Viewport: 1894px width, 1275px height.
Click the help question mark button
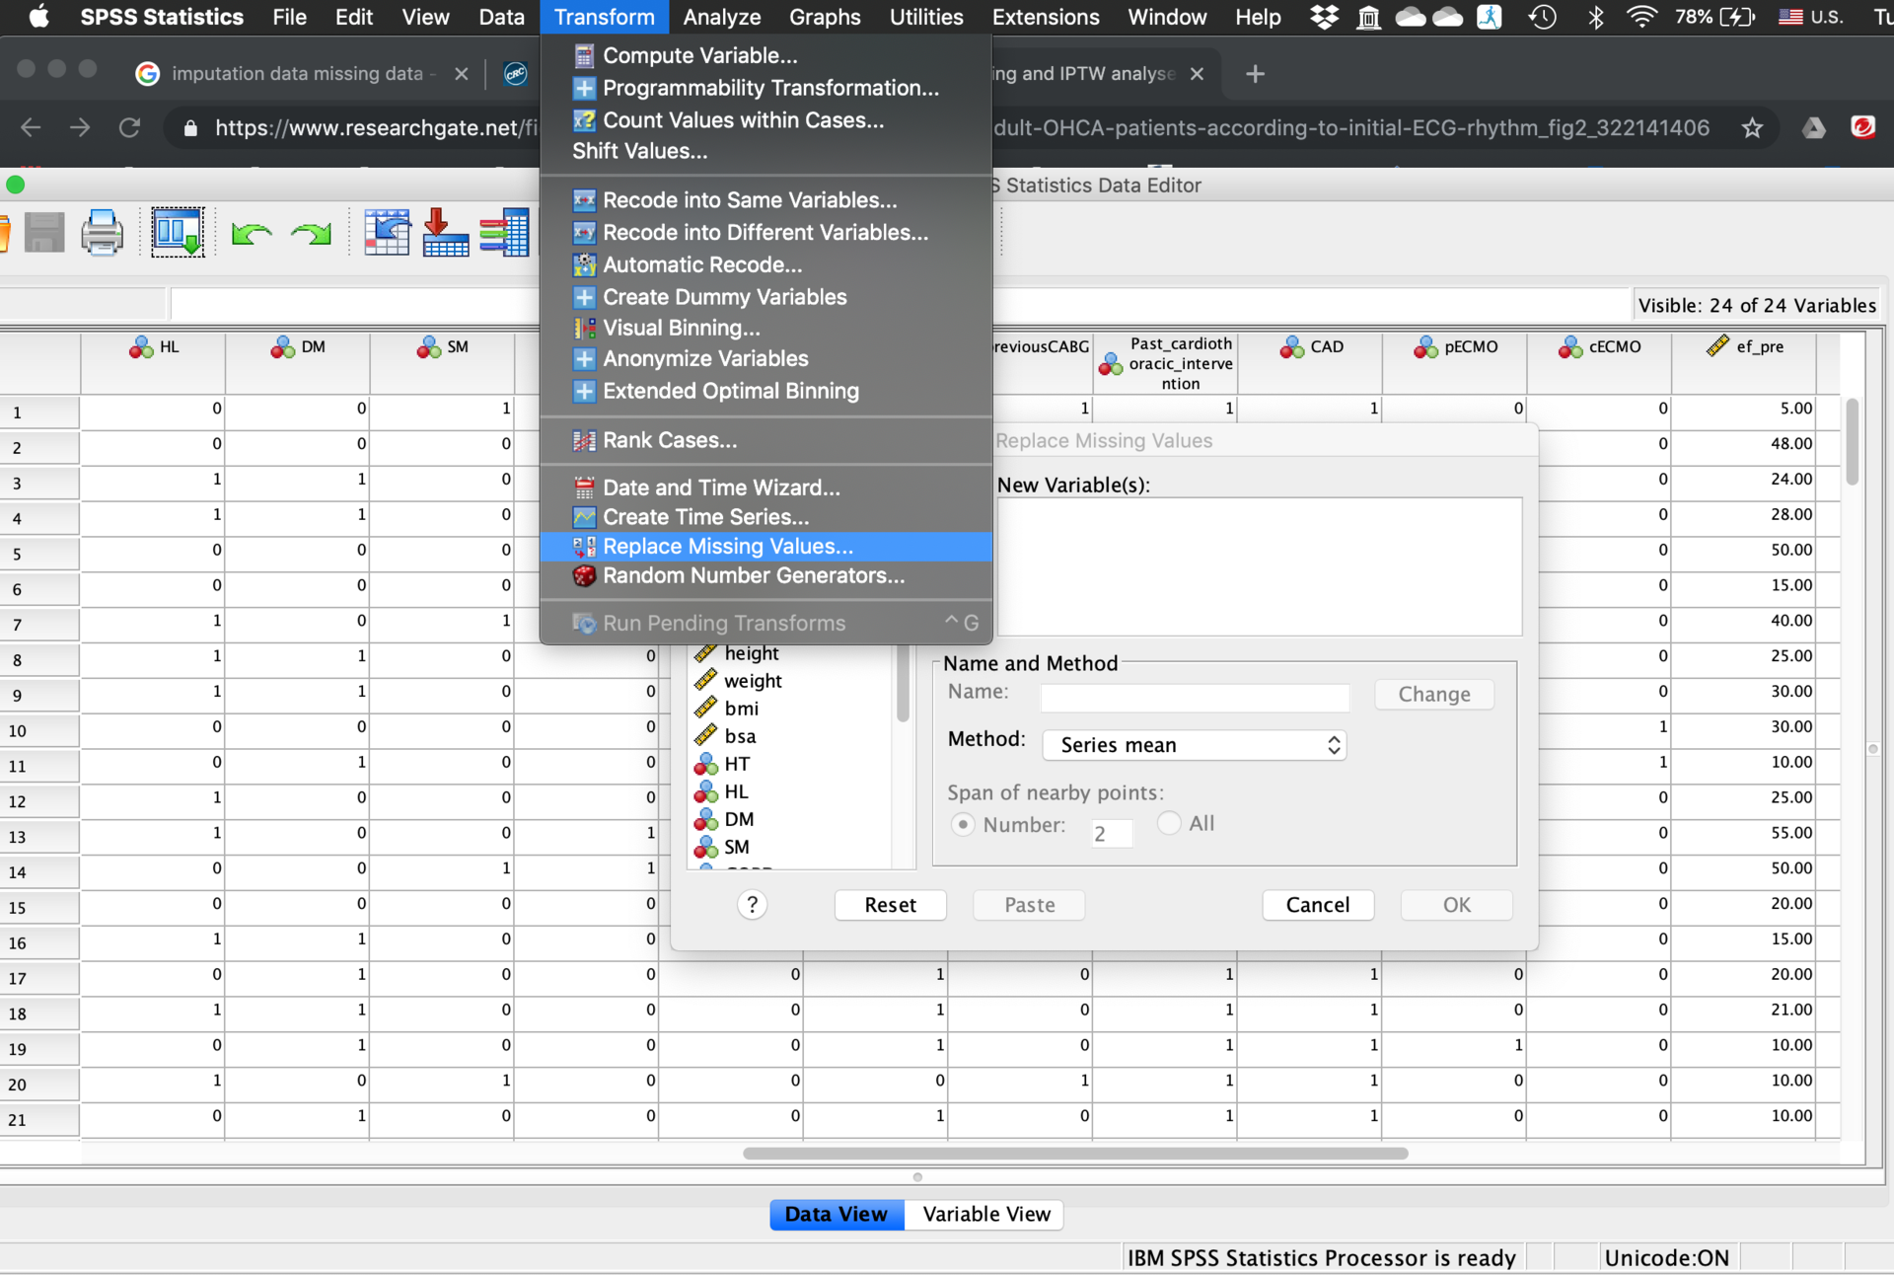pyautogui.click(x=752, y=905)
